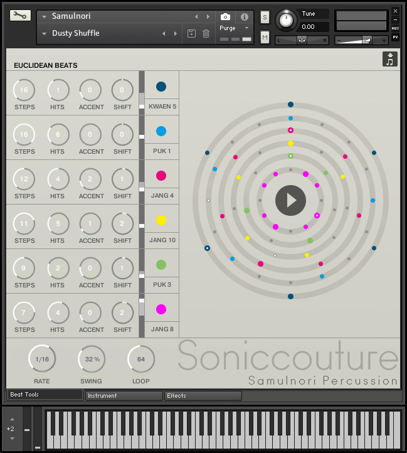
Task: Go to the snapshot after Dusty Shuffle
Action: pyautogui.click(x=176, y=33)
